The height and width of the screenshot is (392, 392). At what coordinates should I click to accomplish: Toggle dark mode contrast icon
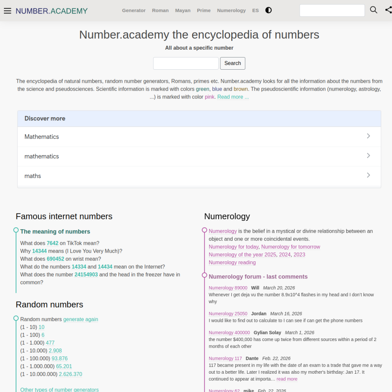[268, 10]
